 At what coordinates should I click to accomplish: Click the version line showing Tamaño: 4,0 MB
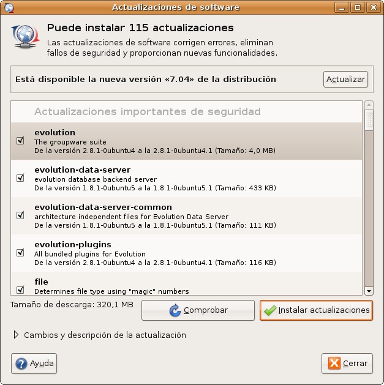155,151
